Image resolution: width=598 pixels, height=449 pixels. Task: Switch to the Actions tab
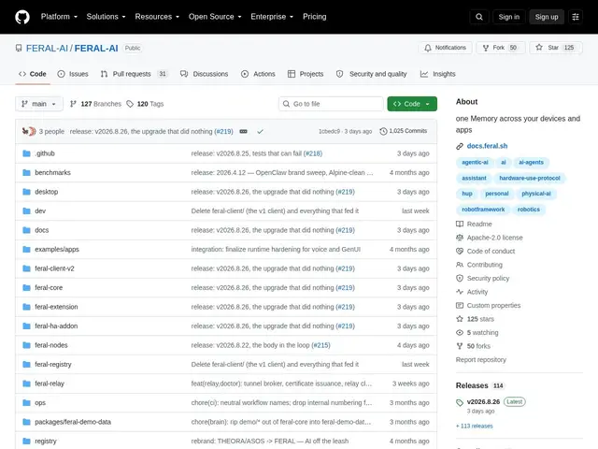click(x=258, y=74)
